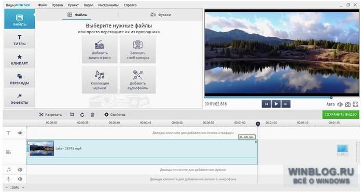Expand the preview to fullscreen

coord(356,104)
